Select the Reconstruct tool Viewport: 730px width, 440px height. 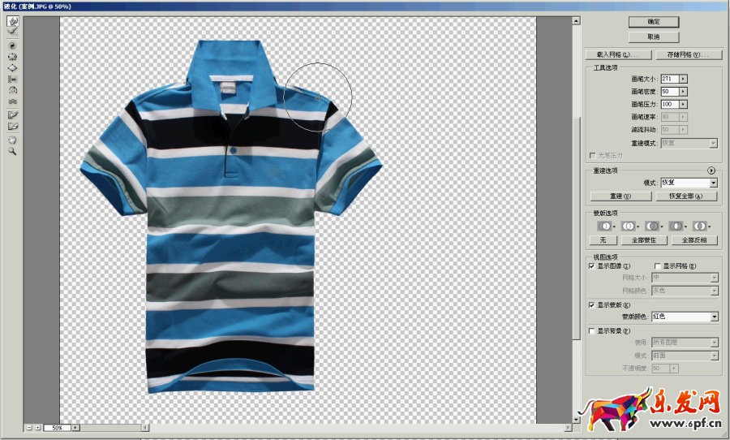click(13, 33)
